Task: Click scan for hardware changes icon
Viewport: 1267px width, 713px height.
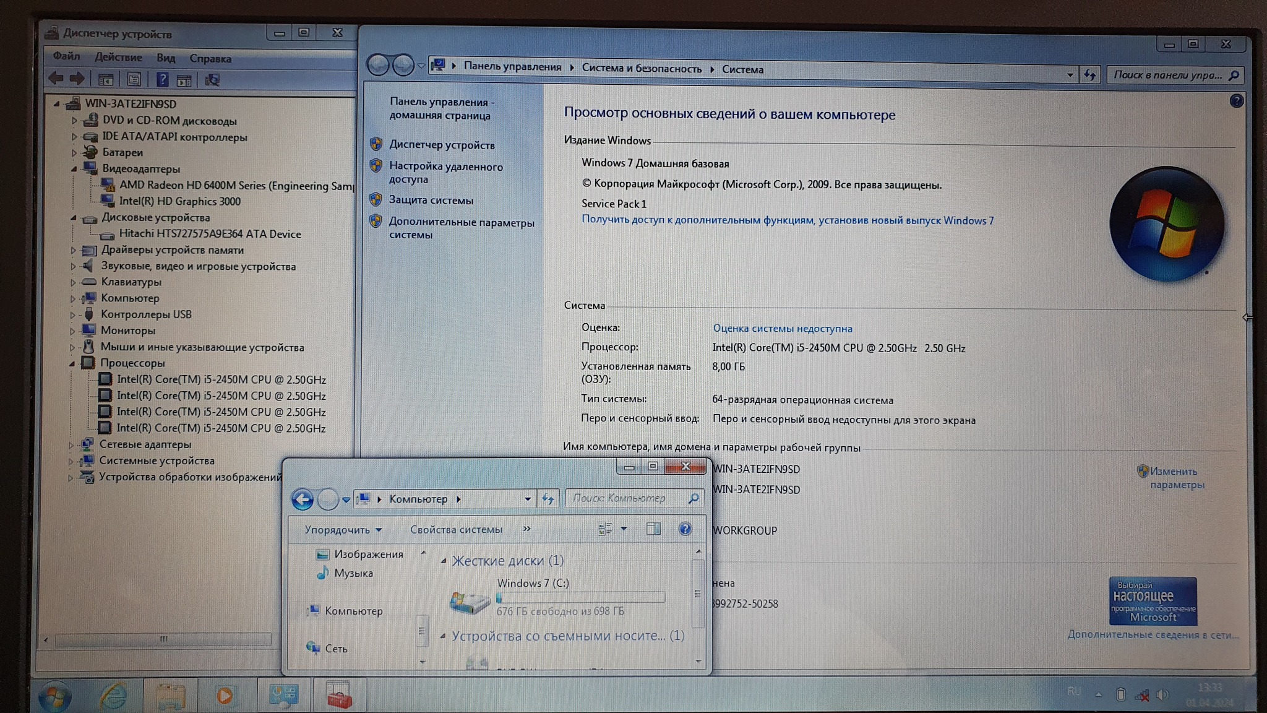Action: click(x=212, y=80)
